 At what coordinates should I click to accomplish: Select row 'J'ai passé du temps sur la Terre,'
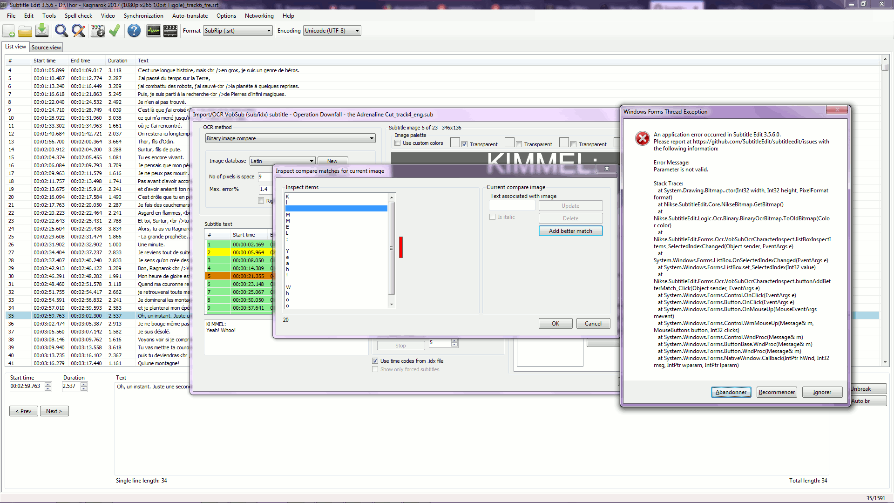coord(442,78)
